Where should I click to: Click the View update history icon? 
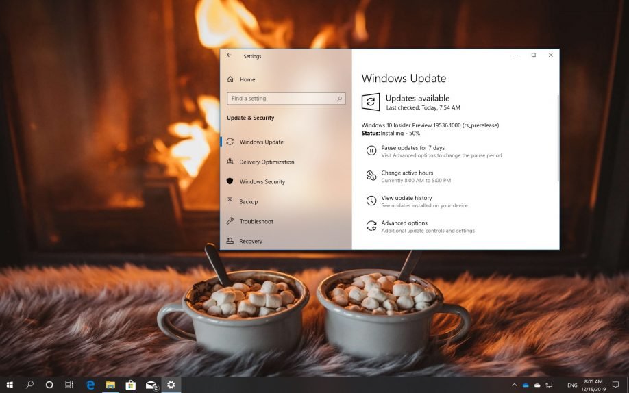tap(371, 201)
